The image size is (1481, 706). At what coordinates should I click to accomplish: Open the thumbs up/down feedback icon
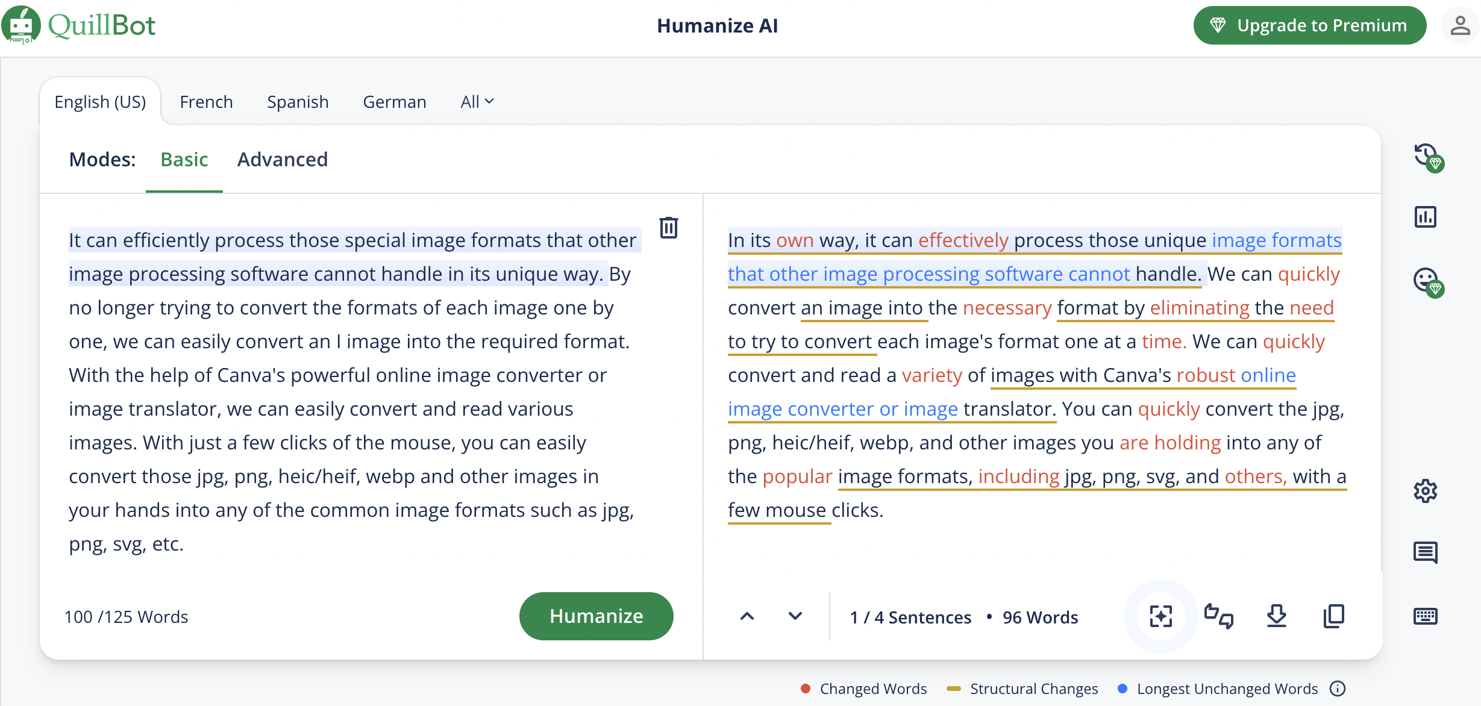click(x=1218, y=616)
